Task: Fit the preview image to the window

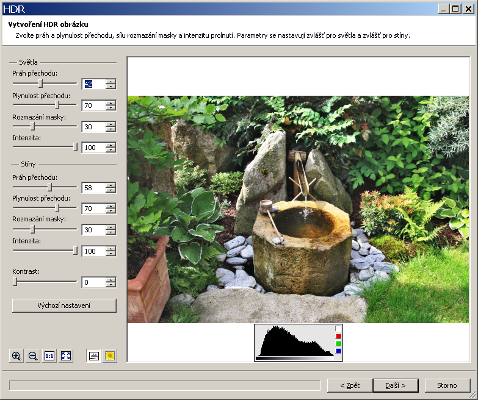Action: point(66,355)
